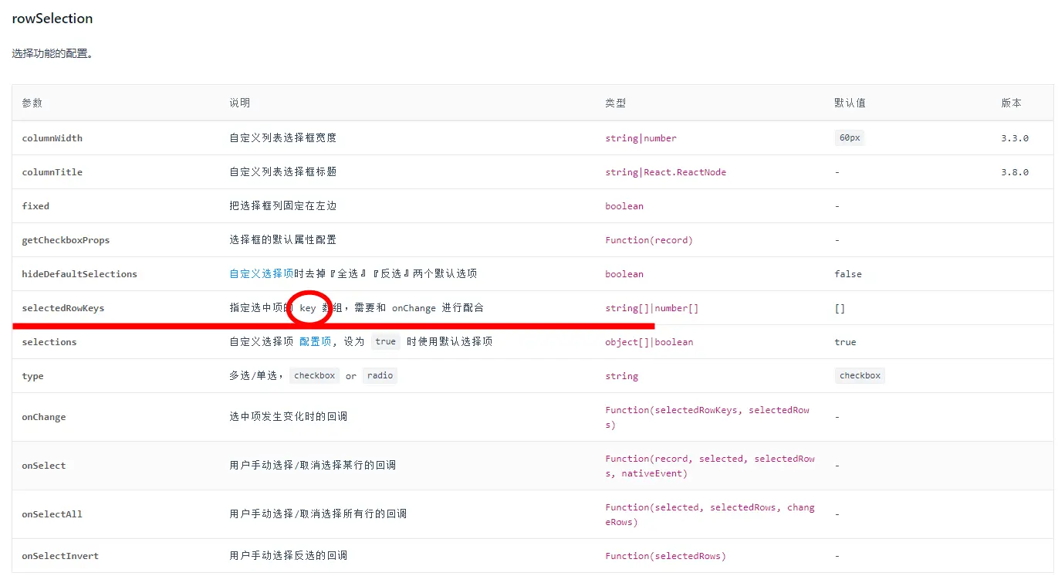Select the hideDefaultSelections parameter name
The height and width of the screenshot is (583, 1058).
79,274
